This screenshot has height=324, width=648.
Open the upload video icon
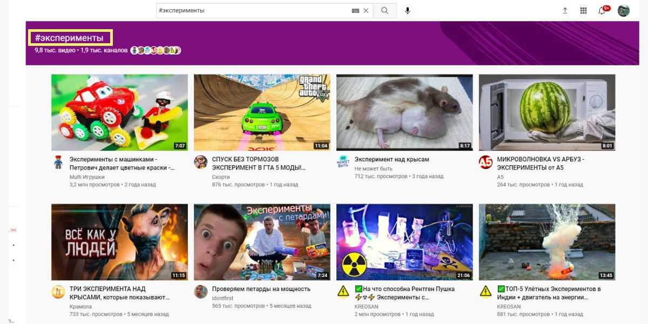point(565,10)
